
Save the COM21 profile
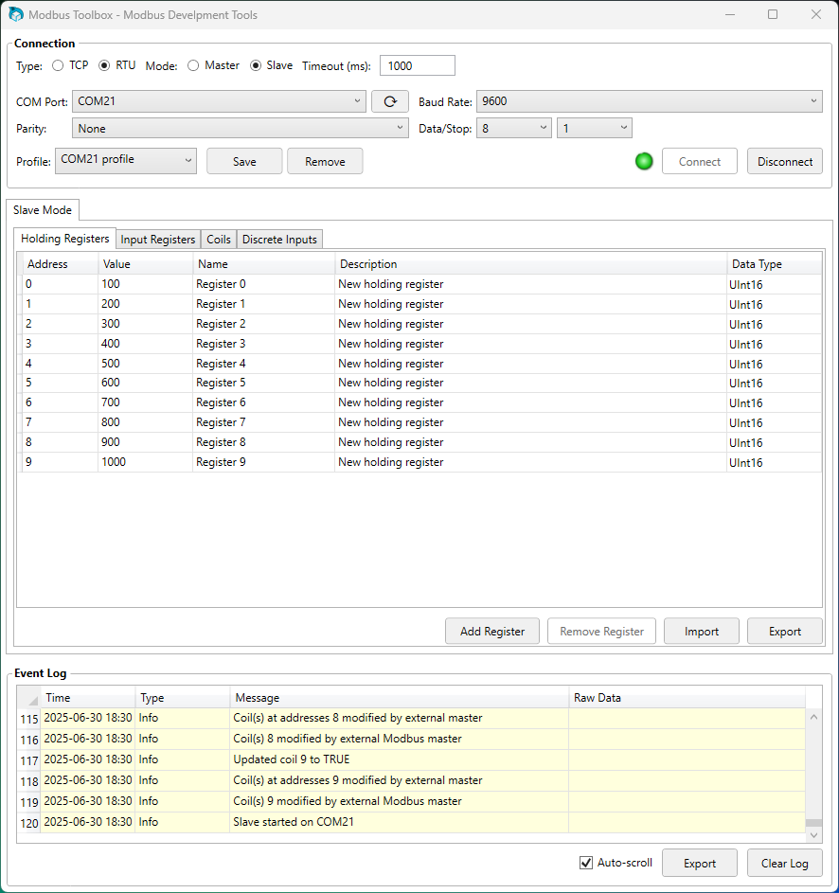243,161
